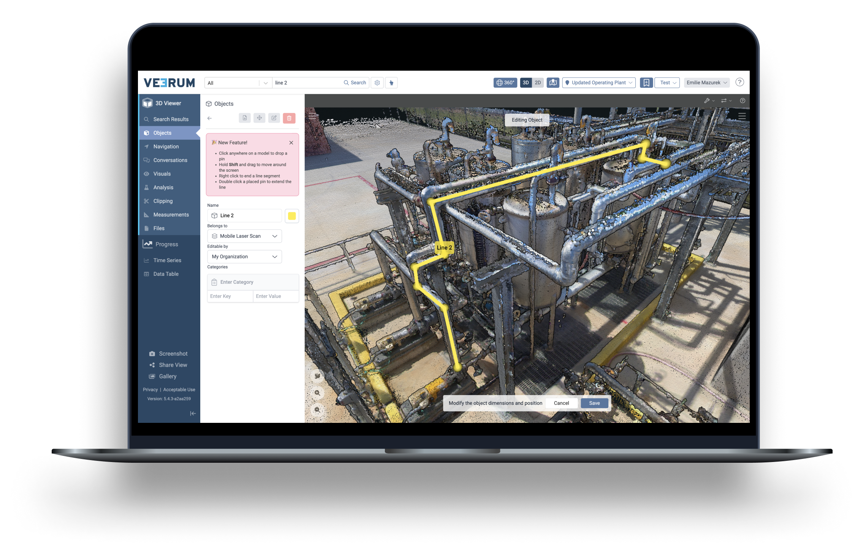This screenshot has width=863, height=560.
Task: Click the download object file icon
Action: pyautogui.click(x=245, y=118)
